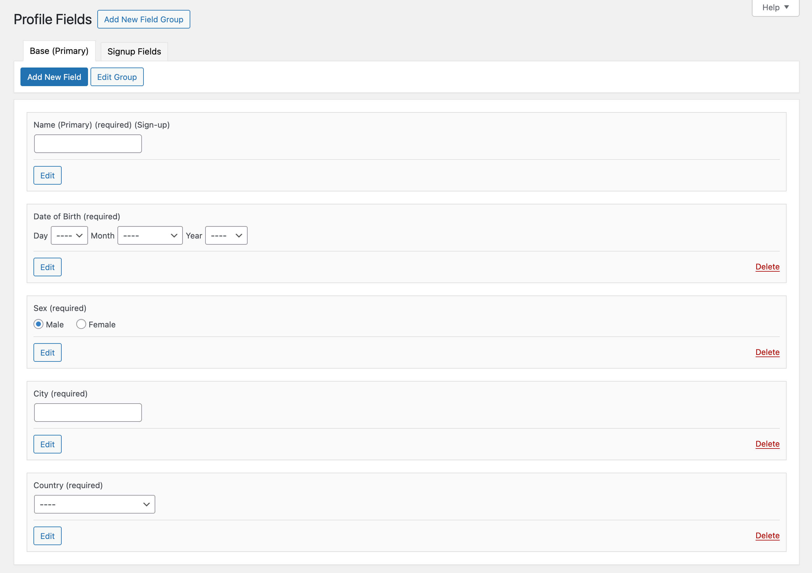The height and width of the screenshot is (573, 812).
Task: Expand the Country select dropdown
Action: coord(95,505)
